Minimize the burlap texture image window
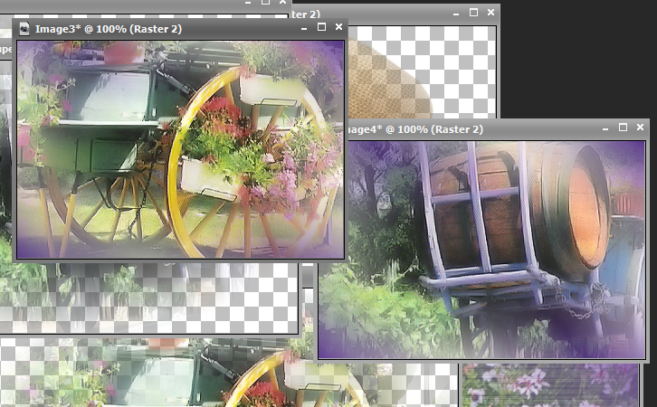 point(456,14)
